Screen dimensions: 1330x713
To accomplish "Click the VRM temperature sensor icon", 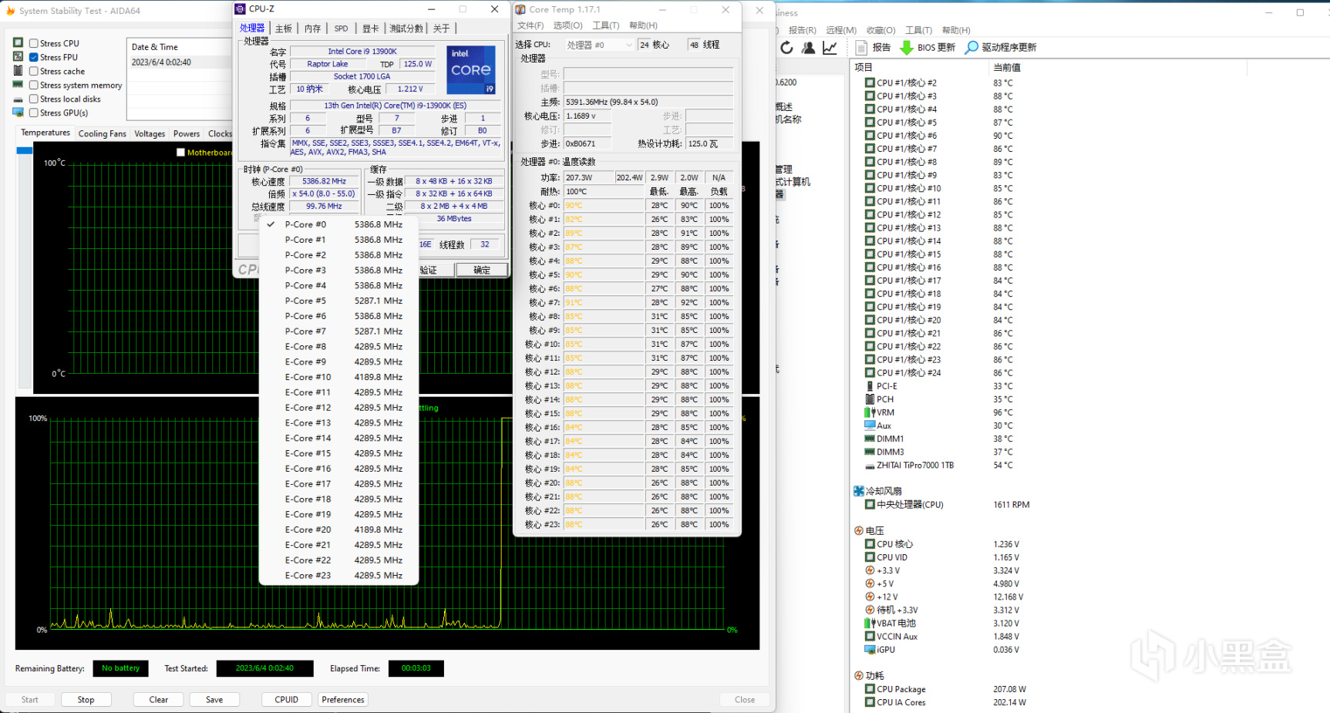I will [x=870, y=412].
